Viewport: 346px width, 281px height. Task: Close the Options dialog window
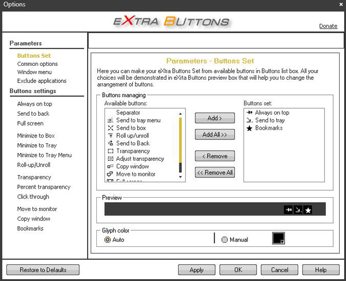(x=341, y=4)
